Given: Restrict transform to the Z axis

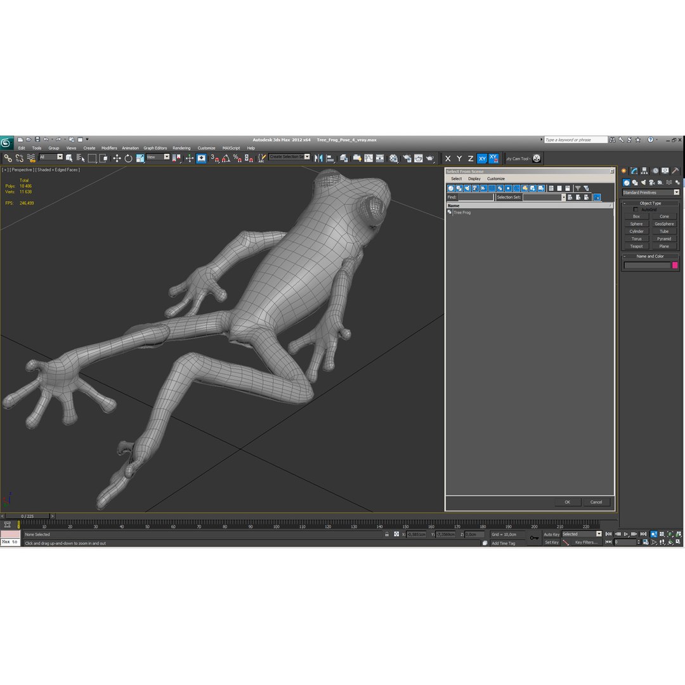Looking at the screenshot, I should (471, 159).
